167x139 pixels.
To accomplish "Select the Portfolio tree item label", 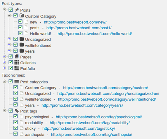I will pos(28,68).
